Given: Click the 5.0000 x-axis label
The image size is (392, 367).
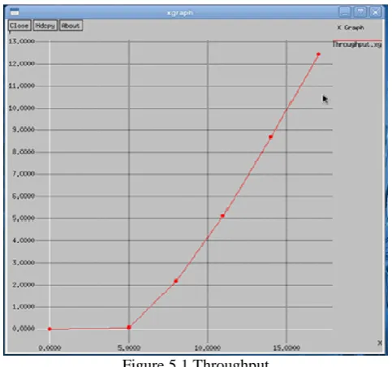Looking at the screenshot, I should tap(129, 348).
